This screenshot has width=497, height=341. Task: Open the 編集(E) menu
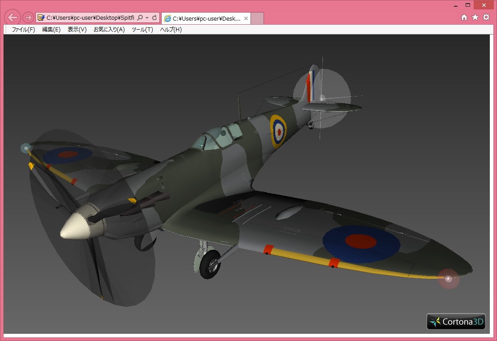(51, 30)
